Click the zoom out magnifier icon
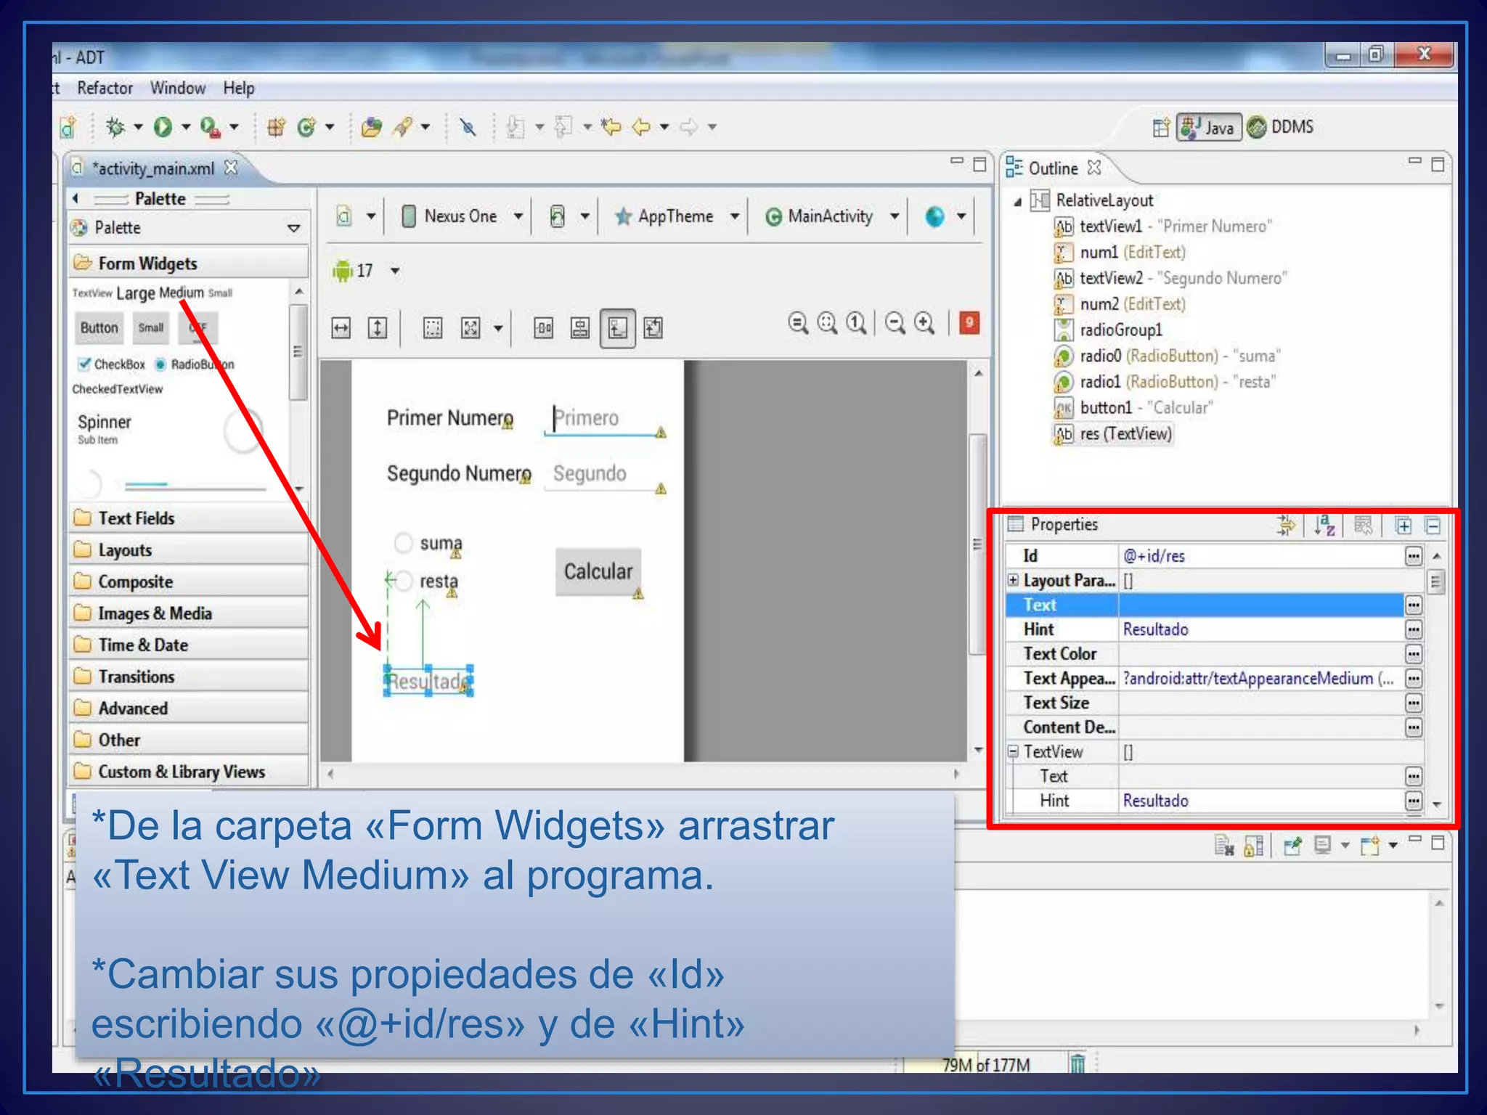This screenshot has width=1487, height=1115. [895, 323]
